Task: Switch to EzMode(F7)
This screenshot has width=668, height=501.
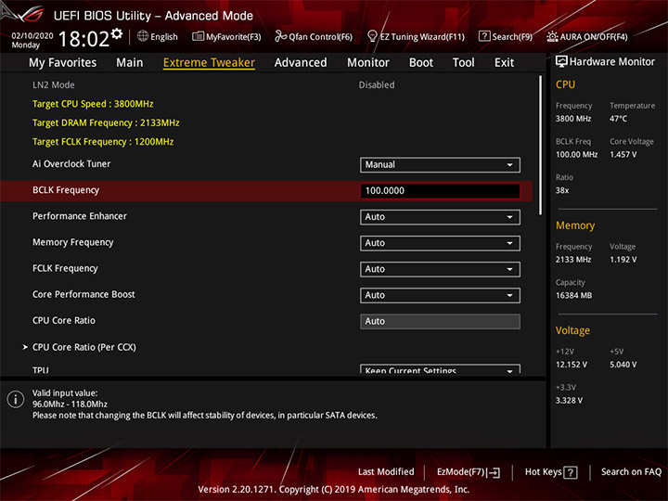Action: pyautogui.click(x=469, y=472)
